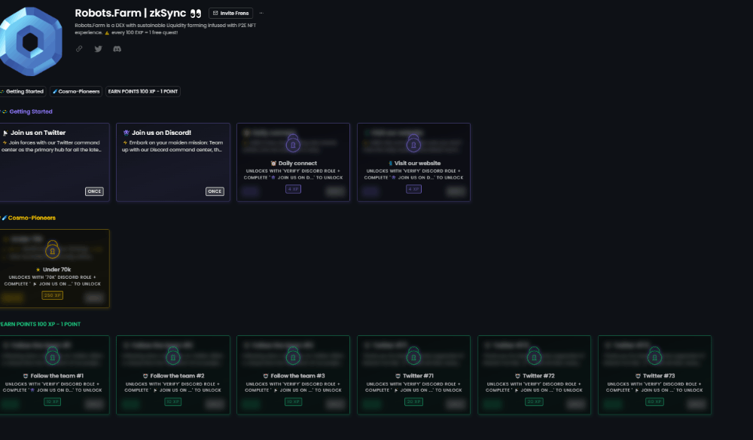
Task: Click the lock icon on Twitter #71
Action: [x=413, y=356]
